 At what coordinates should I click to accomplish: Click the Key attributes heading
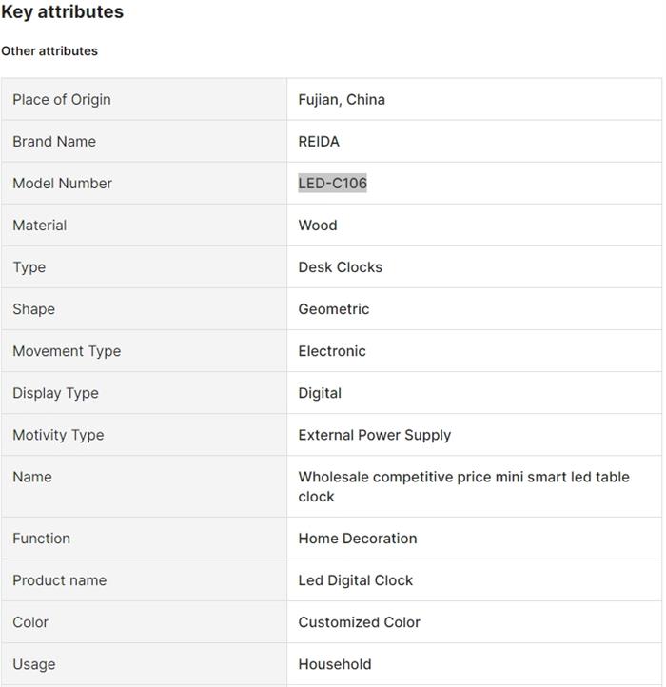click(x=62, y=12)
